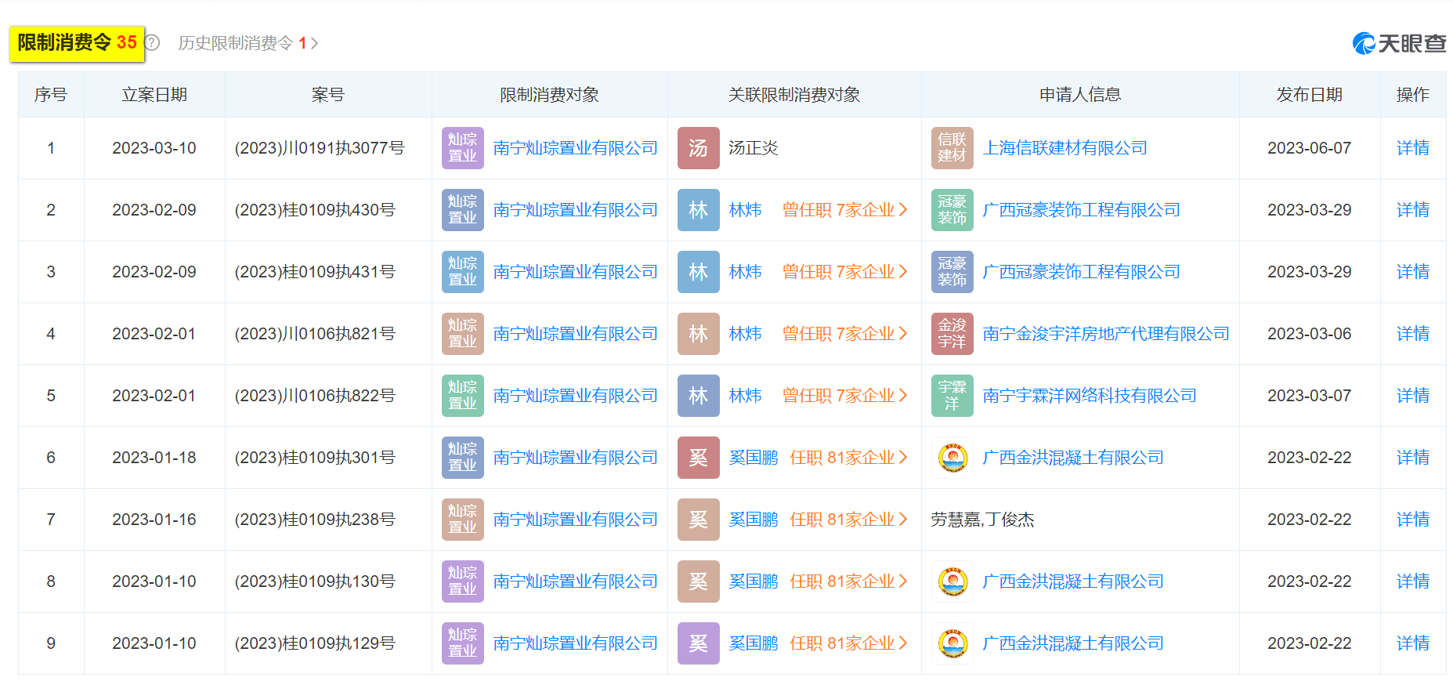Open 详情 for case 桂0109执130号
The height and width of the screenshot is (681, 1453).
1413,581
